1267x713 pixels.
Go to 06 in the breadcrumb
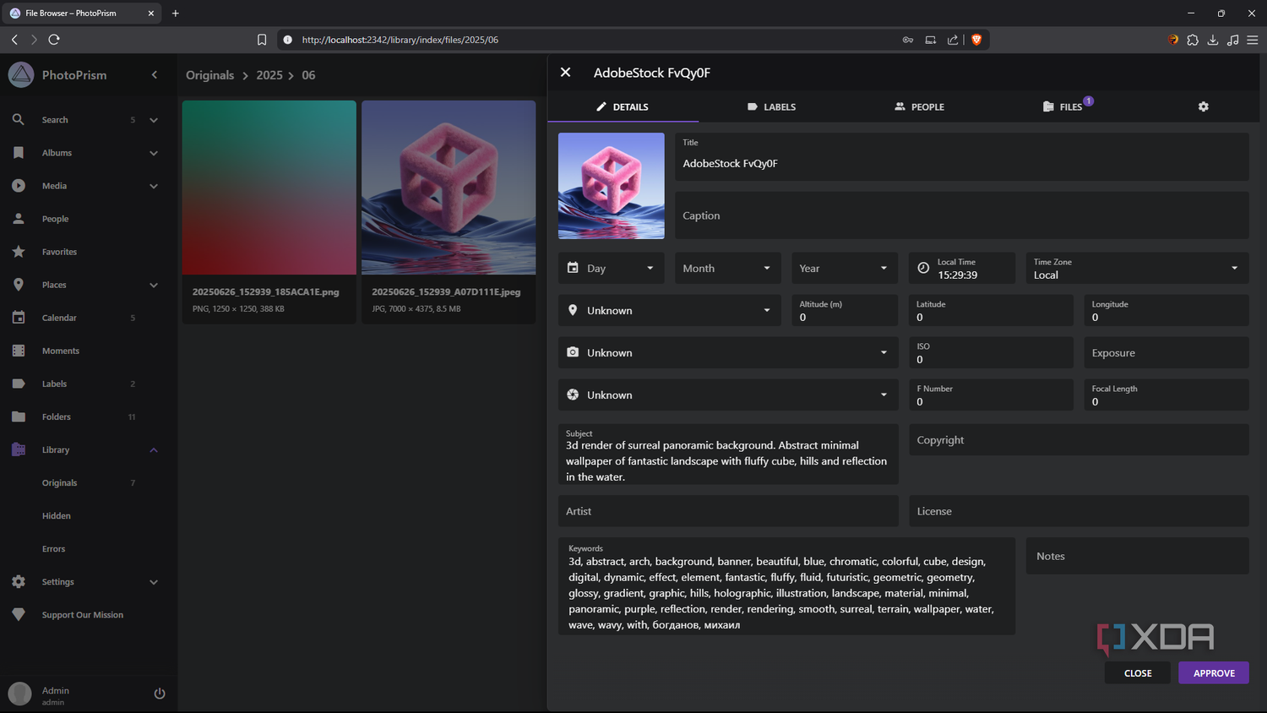click(308, 75)
